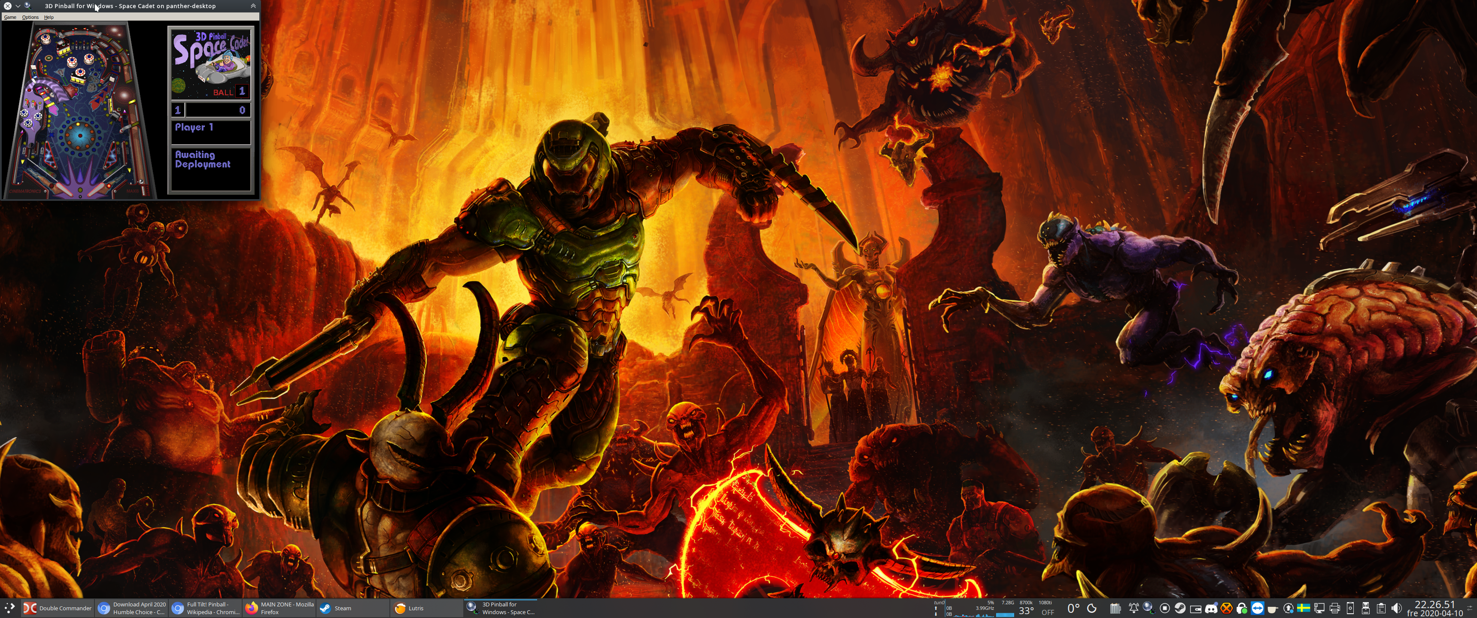Click the cup-shaped tray icon
The width and height of the screenshot is (1477, 618).
(1273, 609)
